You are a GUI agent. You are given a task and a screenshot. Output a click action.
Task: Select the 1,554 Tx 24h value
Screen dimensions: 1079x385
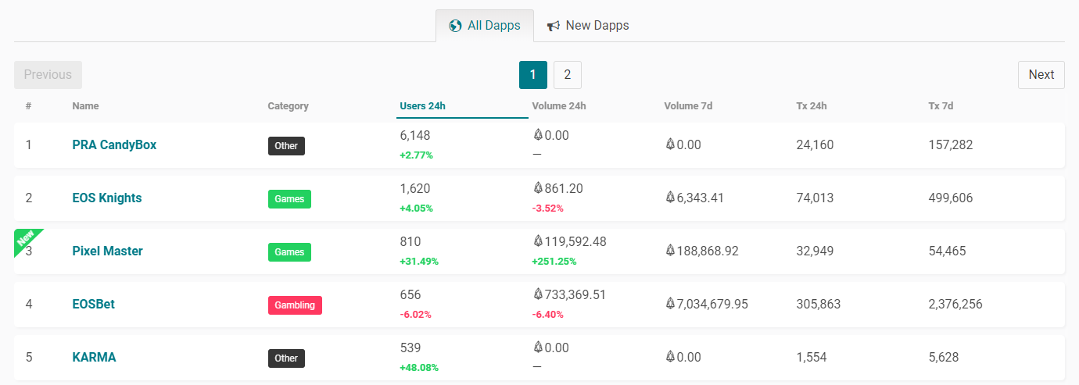click(812, 358)
